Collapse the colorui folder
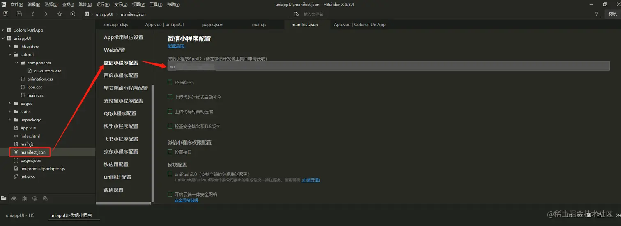The image size is (621, 226). tap(10, 54)
